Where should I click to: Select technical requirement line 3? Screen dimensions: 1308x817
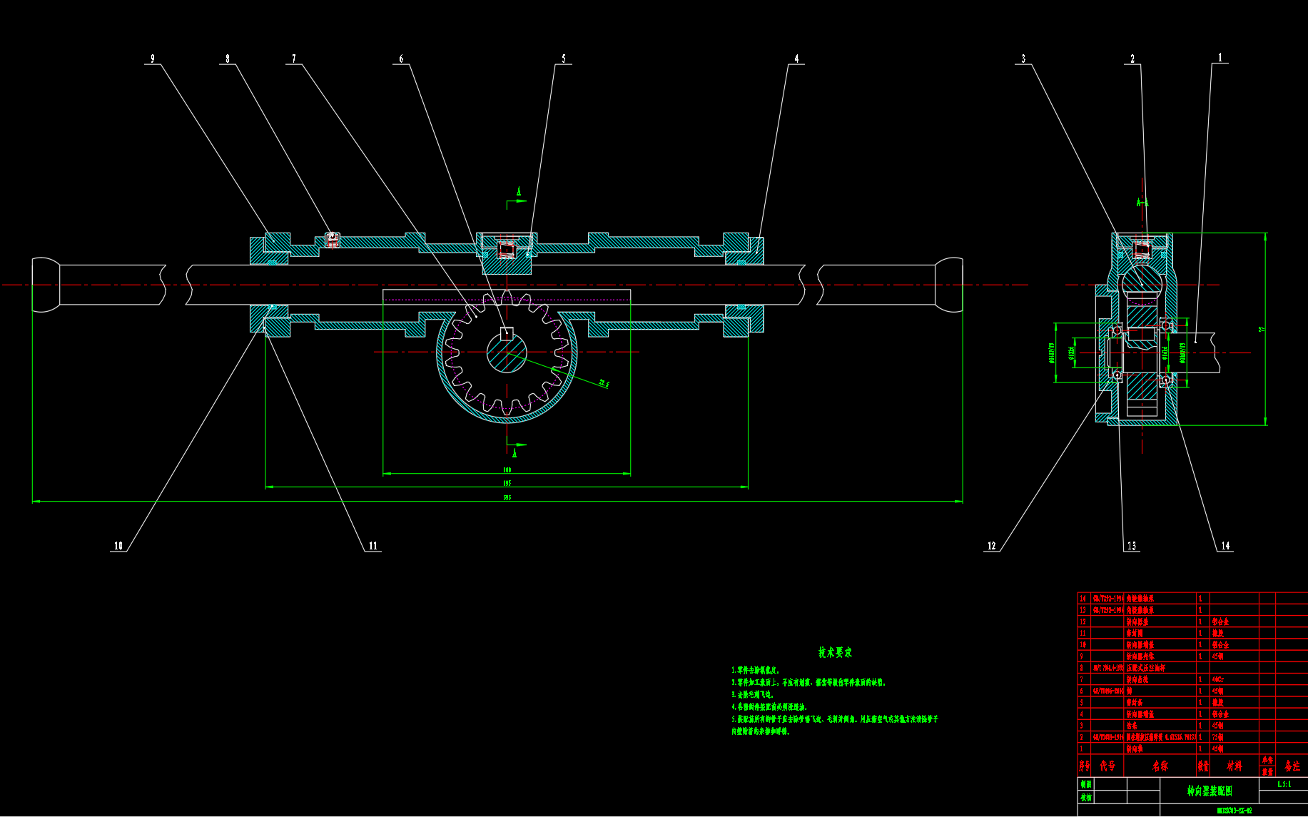pyautogui.click(x=752, y=694)
